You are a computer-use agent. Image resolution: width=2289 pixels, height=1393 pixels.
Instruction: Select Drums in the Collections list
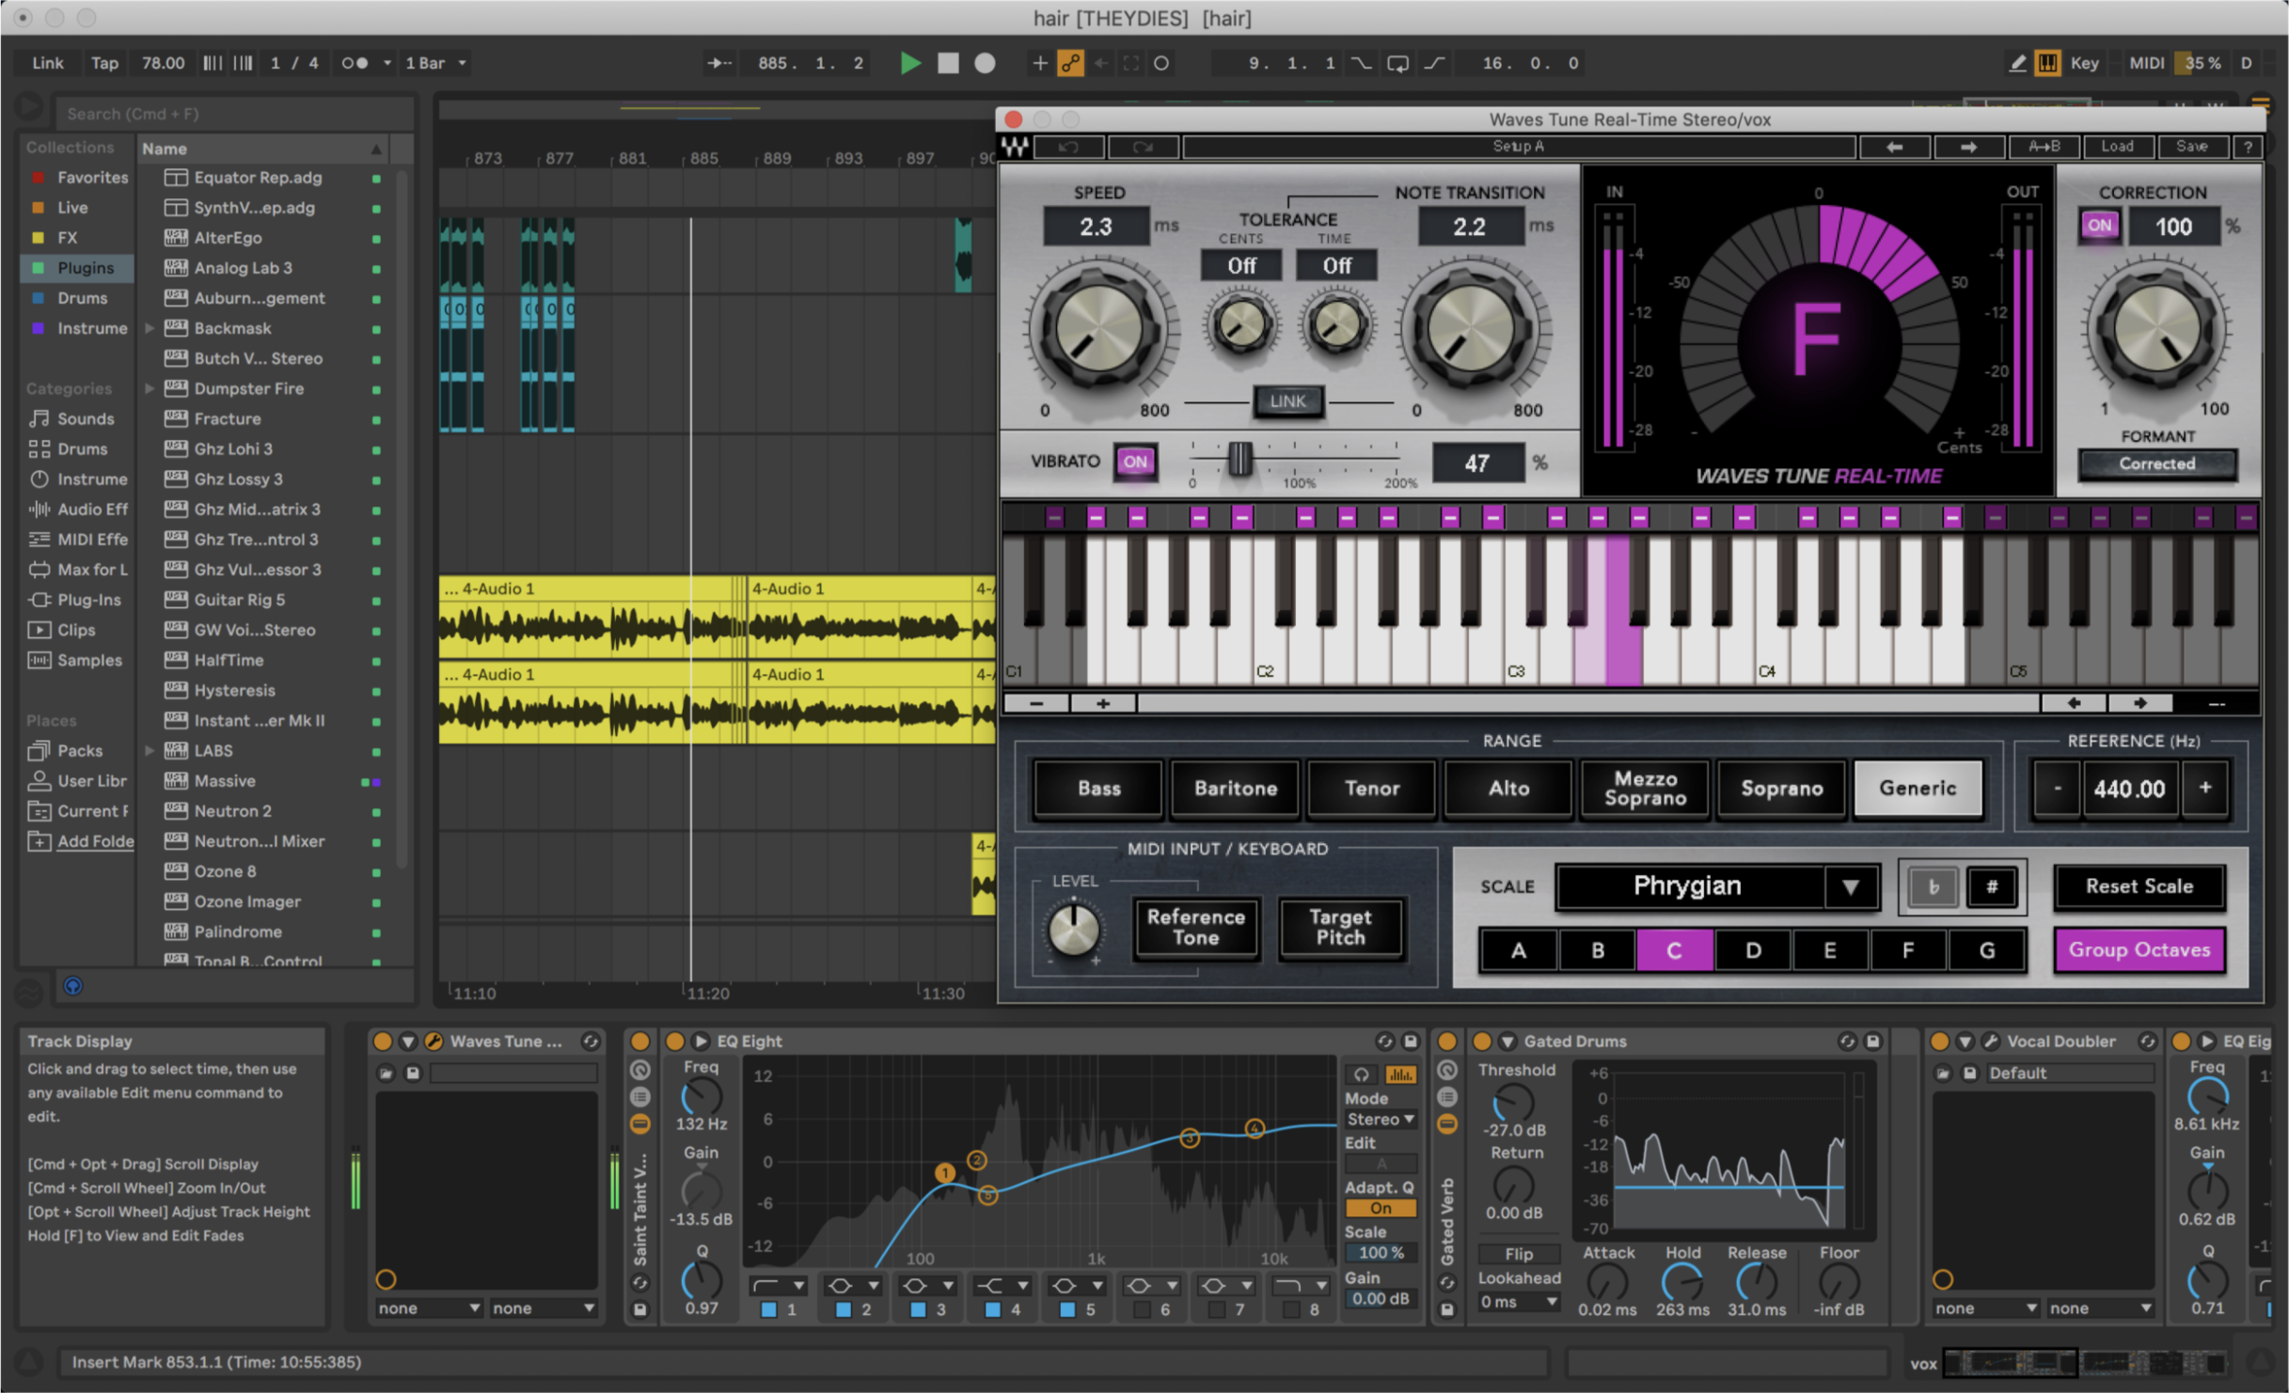coord(81,298)
